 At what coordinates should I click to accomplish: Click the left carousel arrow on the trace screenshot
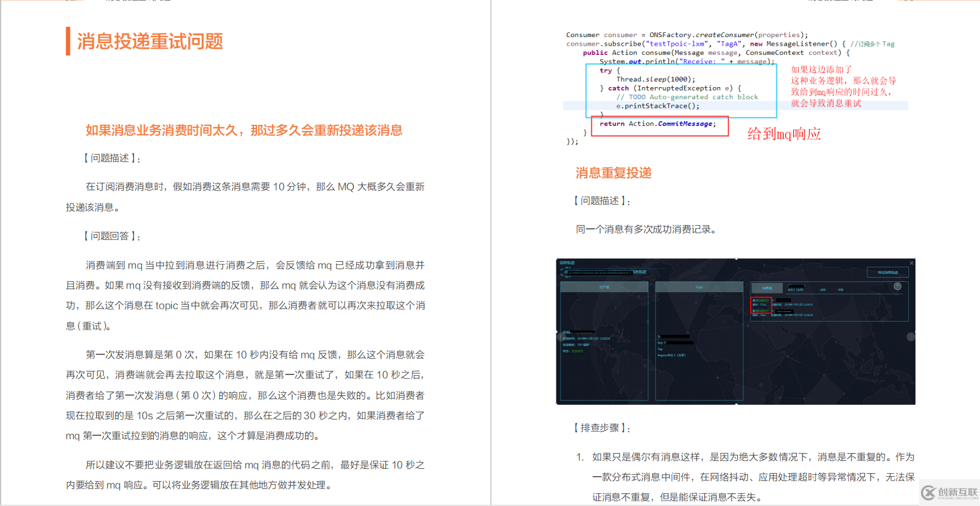click(x=560, y=337)
